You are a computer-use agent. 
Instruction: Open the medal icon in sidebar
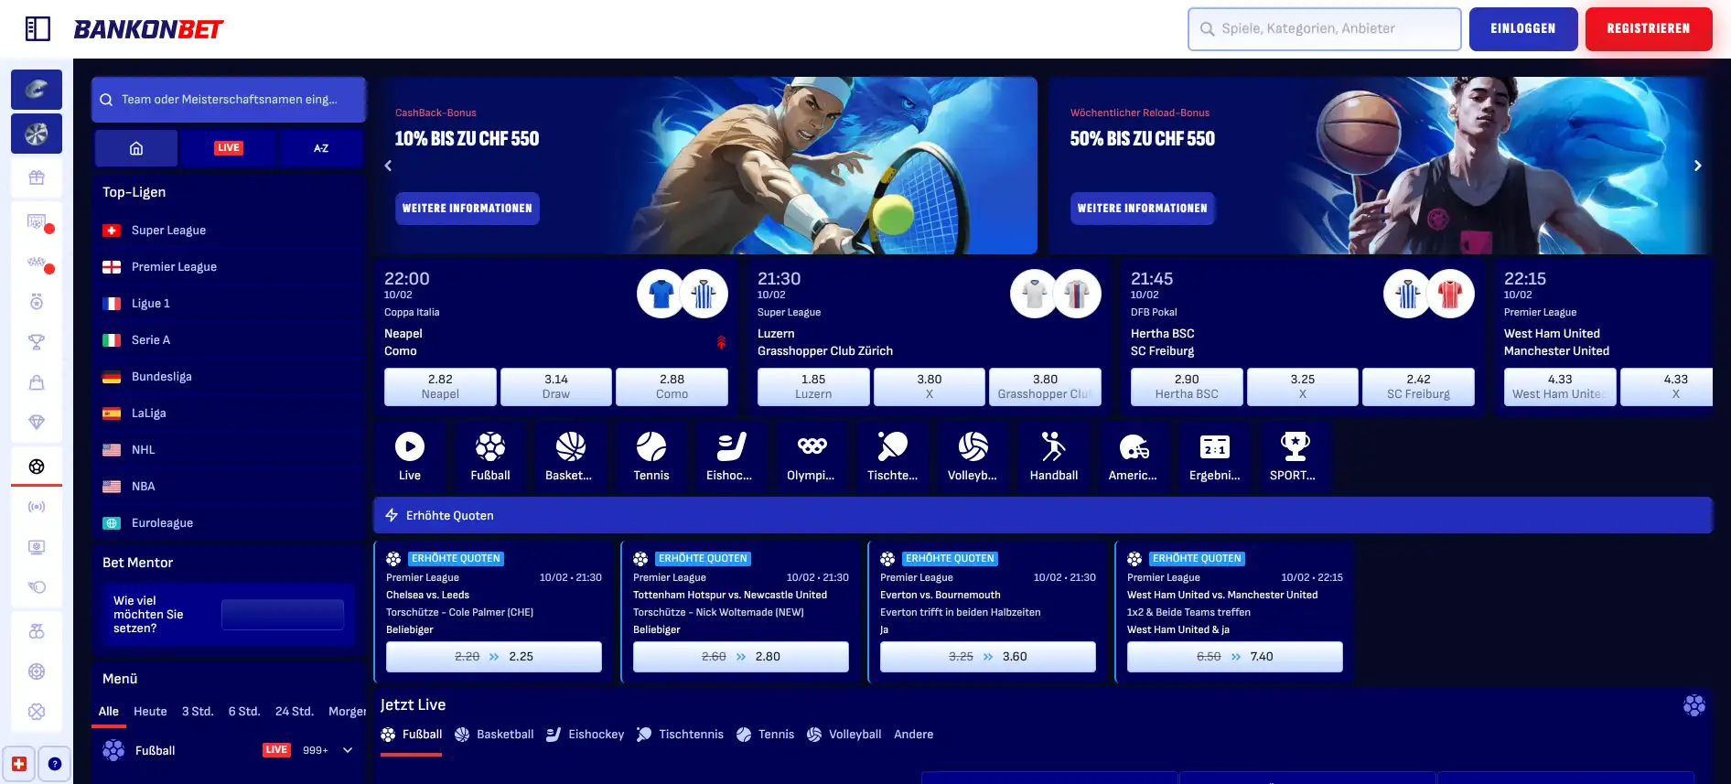(37, 302)
